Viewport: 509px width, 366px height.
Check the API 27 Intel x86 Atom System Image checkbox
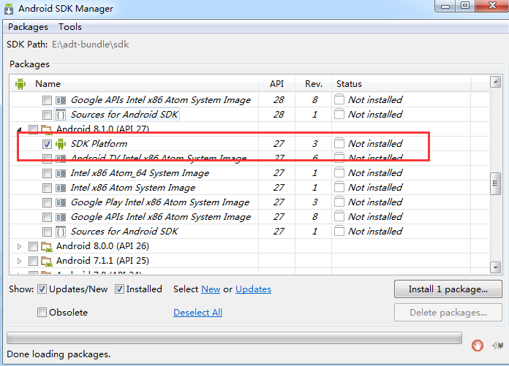coord(47,188)
